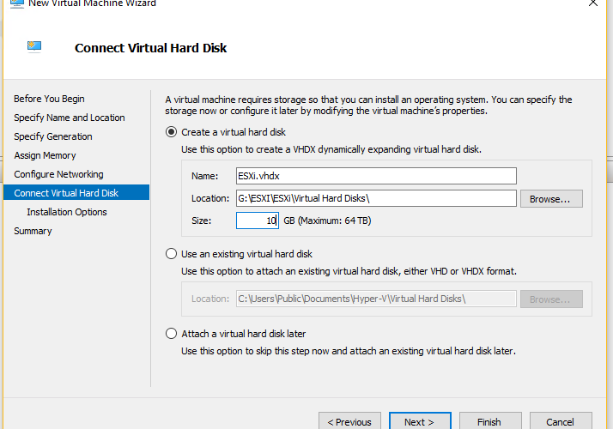This screenshot has height=429, width=613.
Task: Click the Next button
Action: click(420, 421)
